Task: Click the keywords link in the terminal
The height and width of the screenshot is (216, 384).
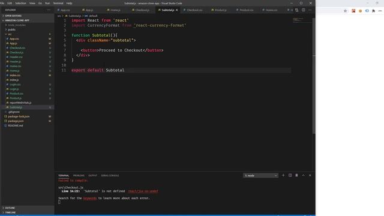Action: click(90, 199)
